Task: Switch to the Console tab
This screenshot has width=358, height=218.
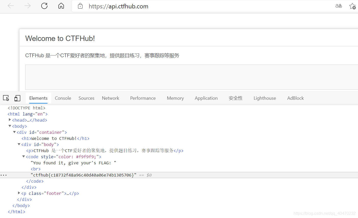Action: [63, 98]
